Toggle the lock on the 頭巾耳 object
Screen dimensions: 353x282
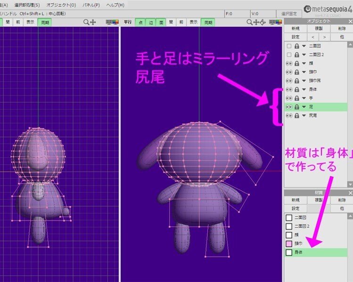297,80
